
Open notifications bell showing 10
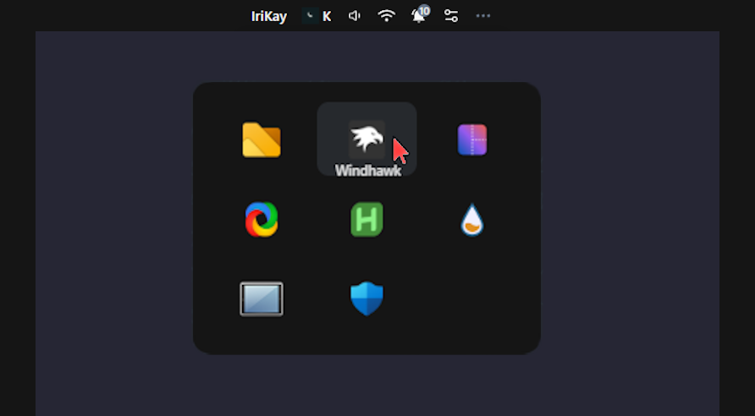420,14
